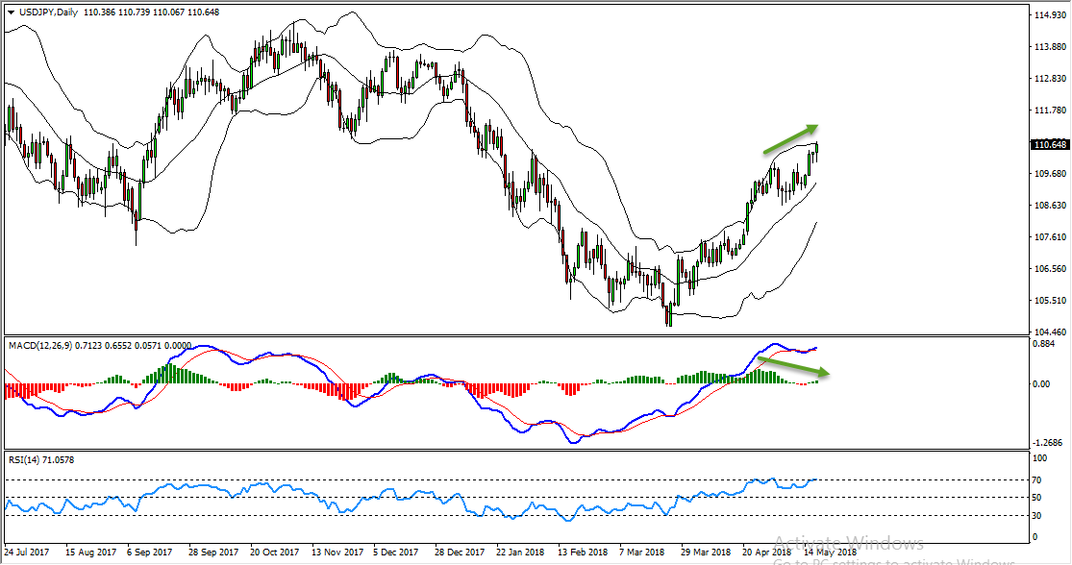Screen dimensions: 1072x565
Task: Click the 30 level on RSI scale
Action: click(x=1037, y=516)
